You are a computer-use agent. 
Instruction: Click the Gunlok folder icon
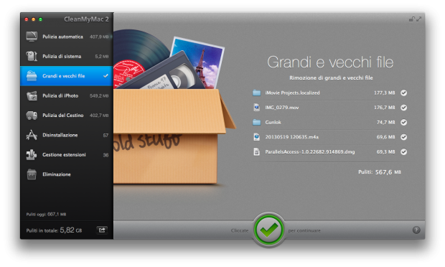tap(256, 122)
